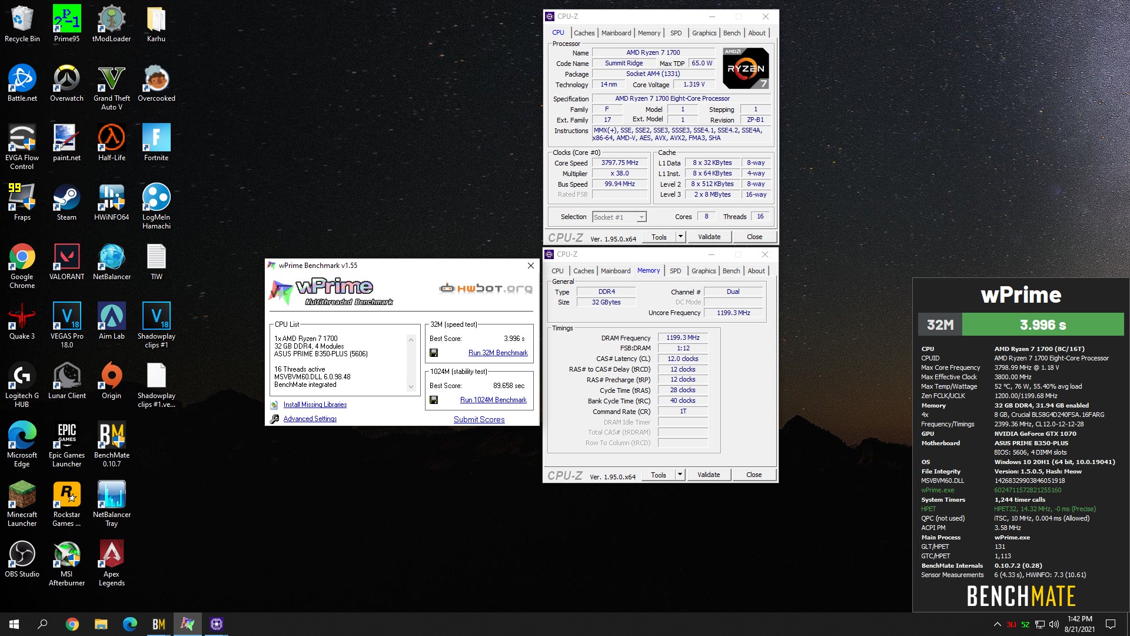Open Windows Start menu
The image size is (1130, 636).
tap(14, 624)
